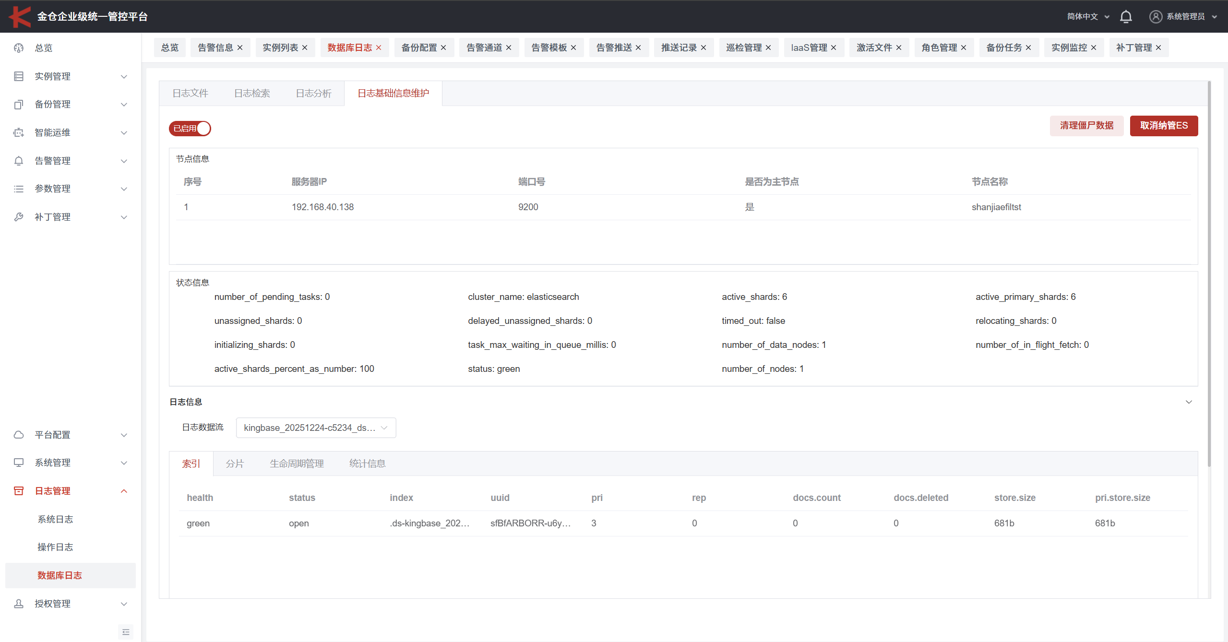Switch to the 日志检索 tab
This screenshot has height=642, width=1228.
(252, 93)
